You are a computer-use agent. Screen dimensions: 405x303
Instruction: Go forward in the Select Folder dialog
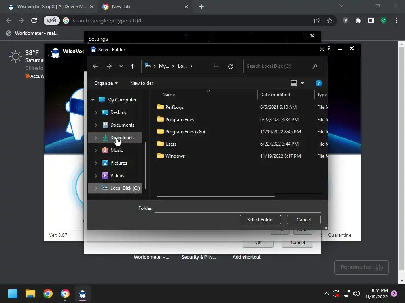[109, 66]
